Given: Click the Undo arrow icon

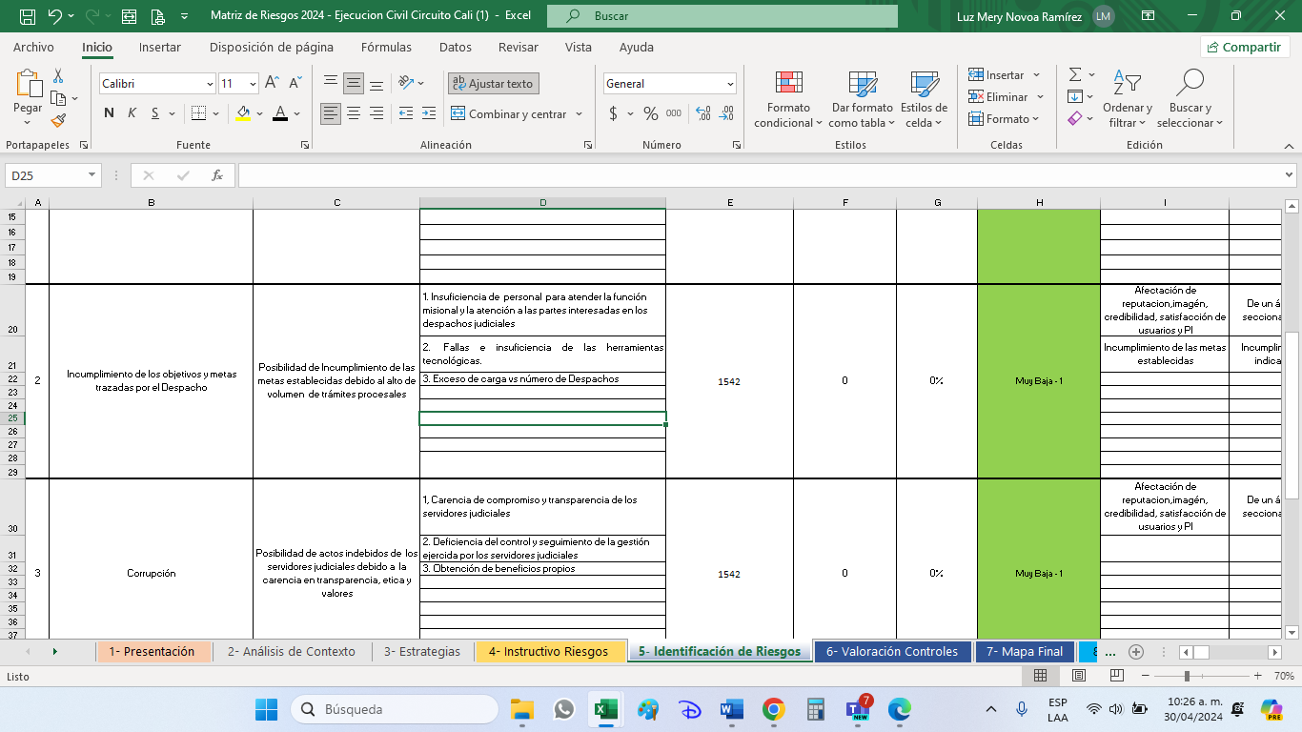Looking at the screenshot, I should pyautogui.click(x=54, y=16).
